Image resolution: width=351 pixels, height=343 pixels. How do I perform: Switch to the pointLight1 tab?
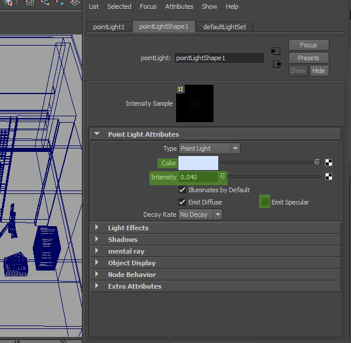click(x=109, y=27)
